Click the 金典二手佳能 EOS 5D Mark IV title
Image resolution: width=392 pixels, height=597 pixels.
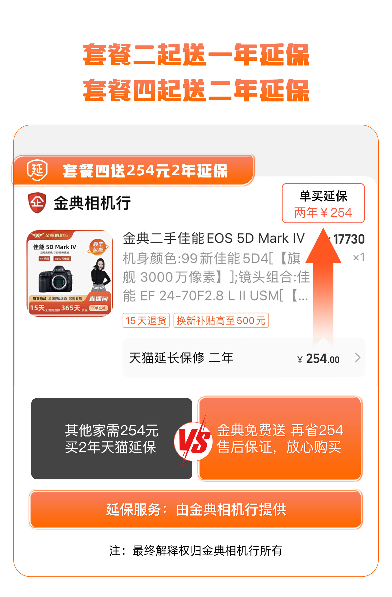[x=214, y=238]
